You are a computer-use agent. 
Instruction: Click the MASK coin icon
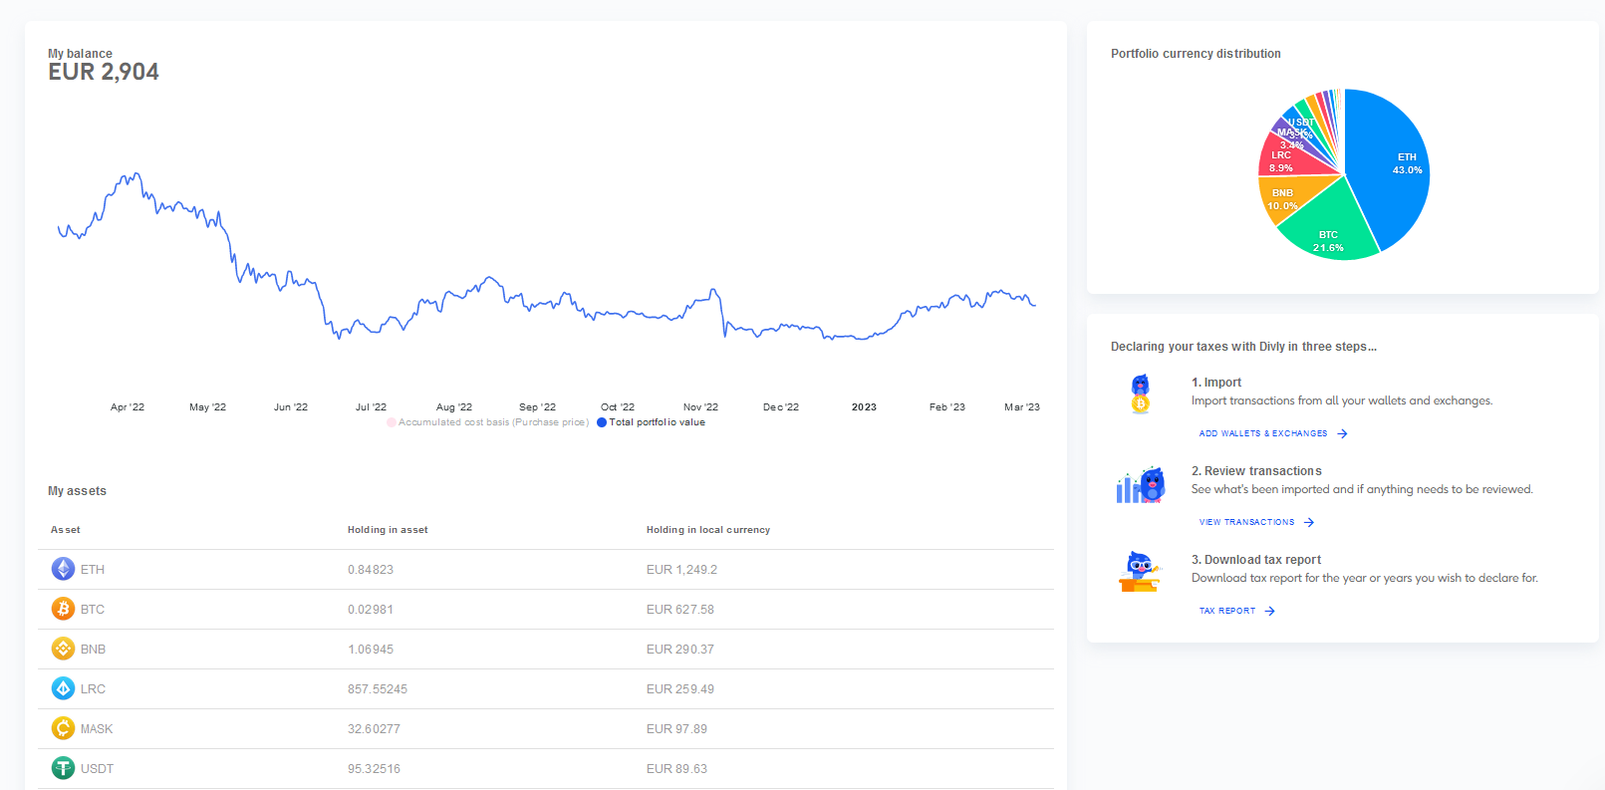click(x=63, y=728)
